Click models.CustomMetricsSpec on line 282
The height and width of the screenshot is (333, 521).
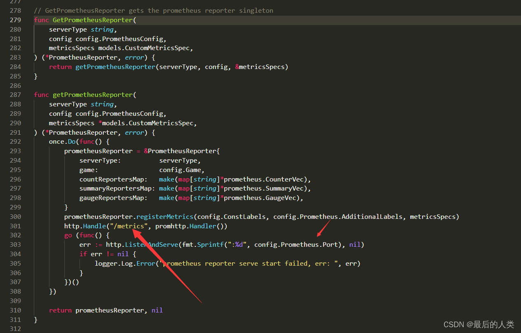pyautogui.click(x=144, y=48)
